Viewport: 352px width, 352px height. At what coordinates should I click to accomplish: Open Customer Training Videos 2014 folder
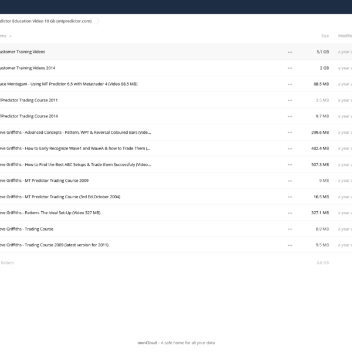pyautogui.click(x=28, y=68)
